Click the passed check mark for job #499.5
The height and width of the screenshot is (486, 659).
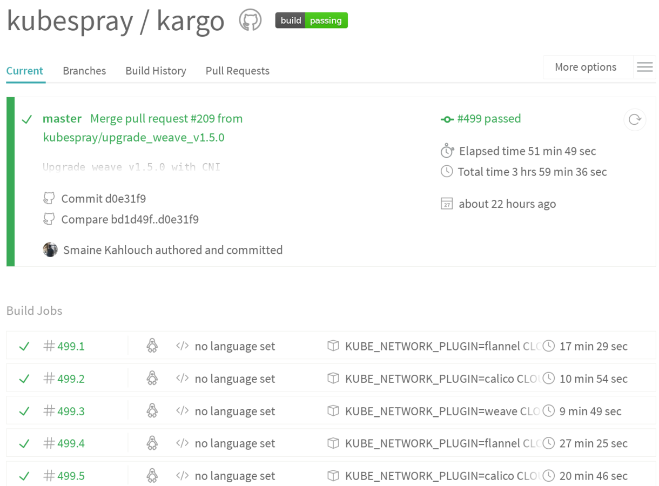24,476
